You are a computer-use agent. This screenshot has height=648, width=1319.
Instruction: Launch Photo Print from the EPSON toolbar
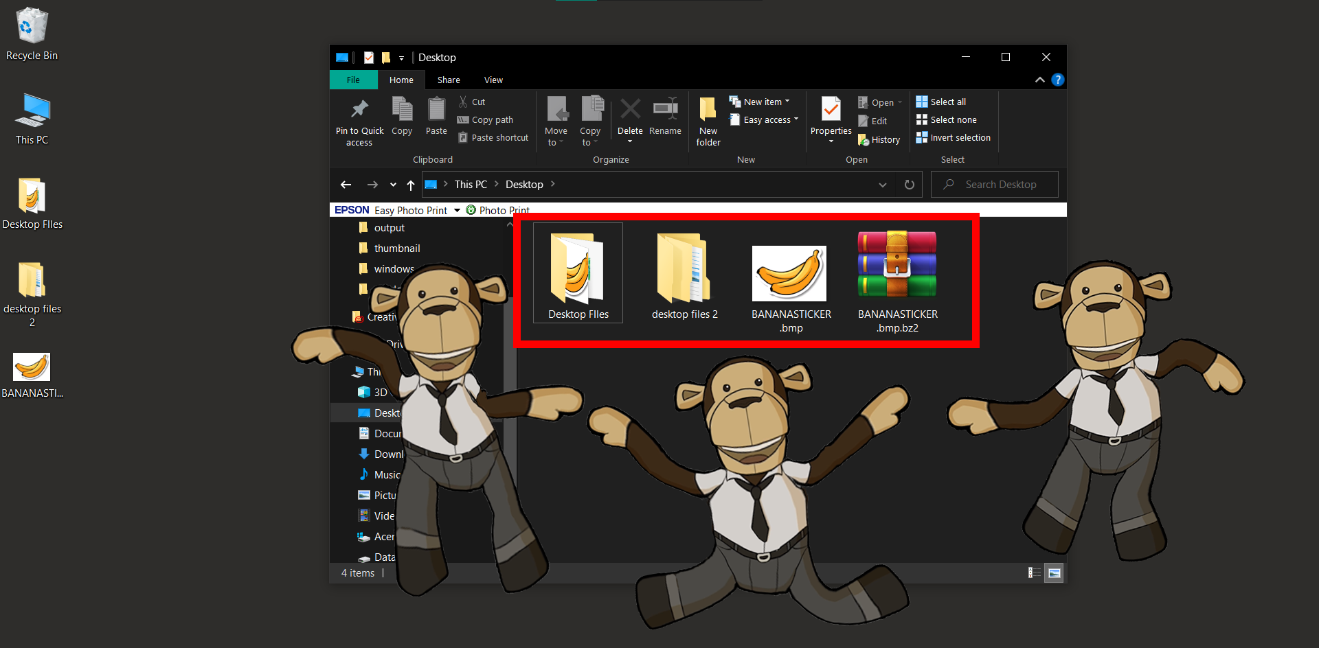504,210
